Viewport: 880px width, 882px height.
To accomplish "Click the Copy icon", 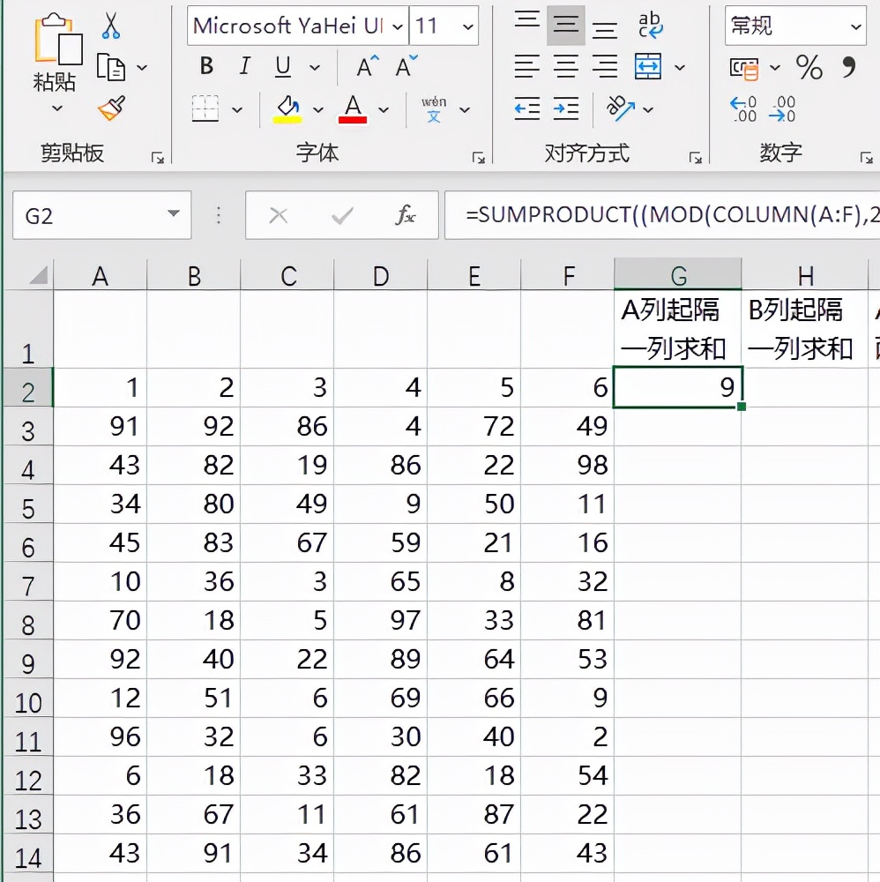I will (111, 68).
